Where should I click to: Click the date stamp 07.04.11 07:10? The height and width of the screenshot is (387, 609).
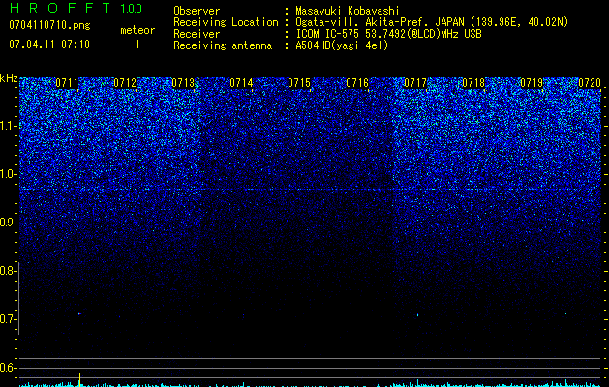click(49, 45)
